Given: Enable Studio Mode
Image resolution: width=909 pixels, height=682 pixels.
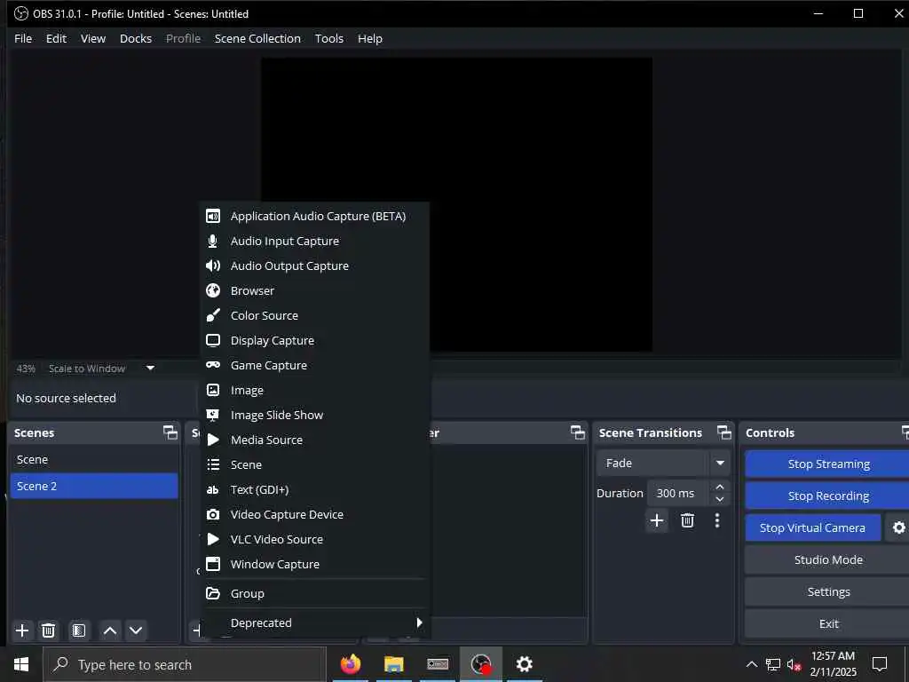Looking at the screenshot, I should coord(828,559).
